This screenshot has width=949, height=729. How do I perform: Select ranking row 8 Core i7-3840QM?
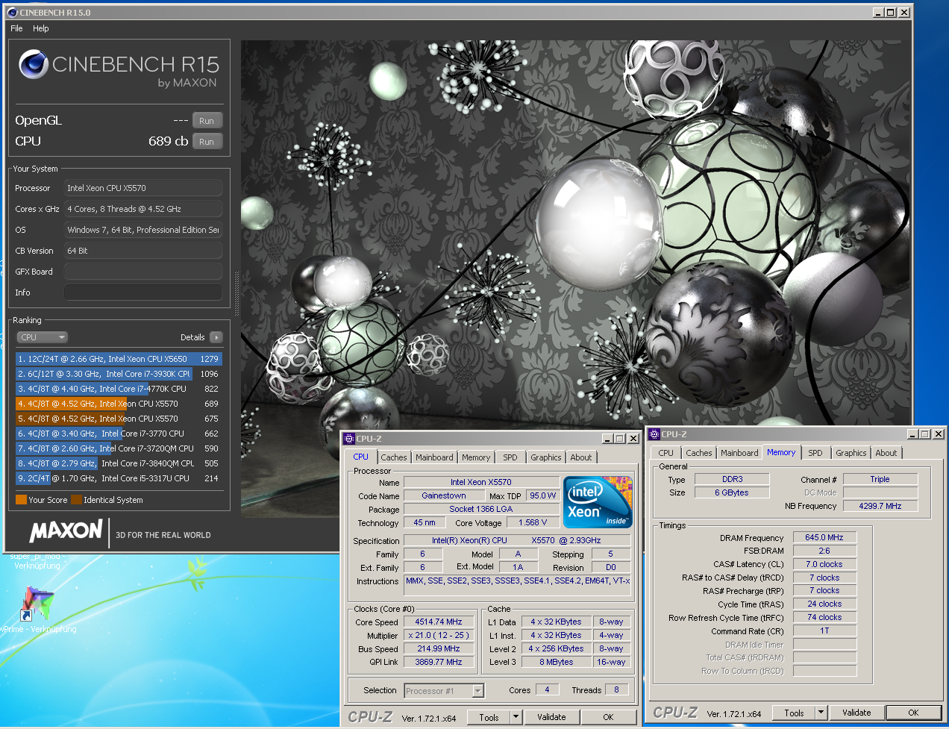coord(119,463)
